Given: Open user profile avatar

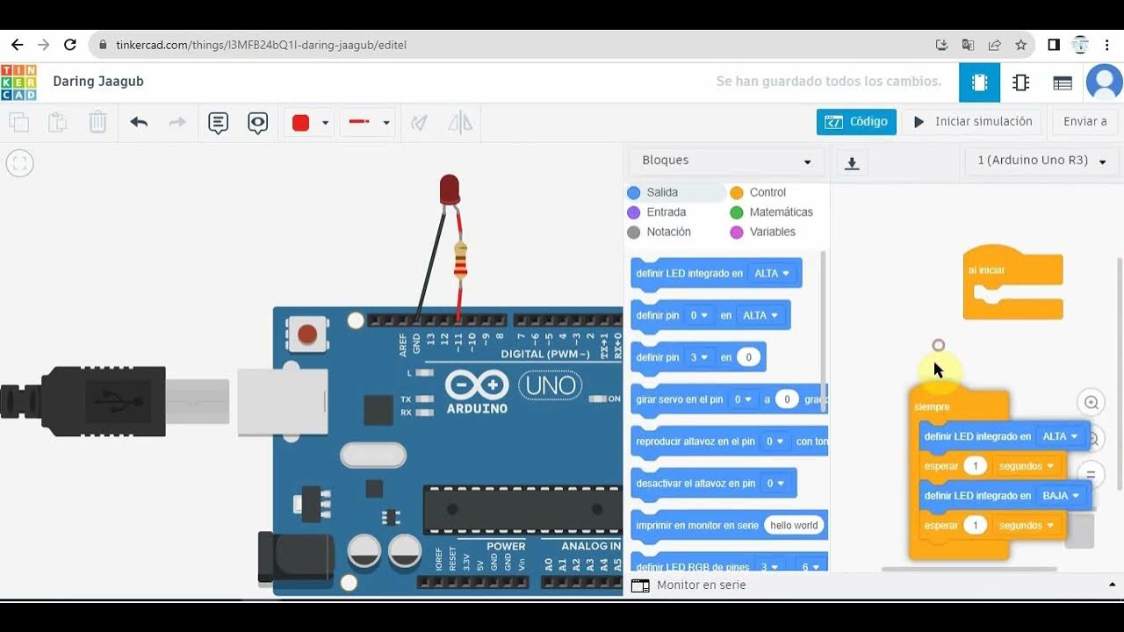Looking at the screenshot, I should (x=1104, y=82).
